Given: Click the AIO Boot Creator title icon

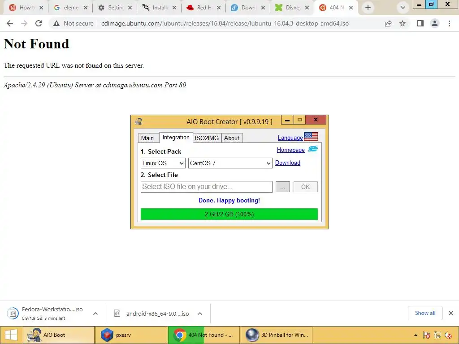Looking at the screenshot, I should [139, 121].
